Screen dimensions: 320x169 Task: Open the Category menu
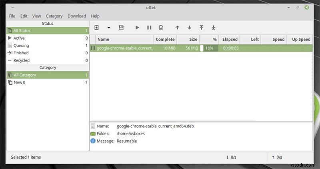click(x=54, y=16)
